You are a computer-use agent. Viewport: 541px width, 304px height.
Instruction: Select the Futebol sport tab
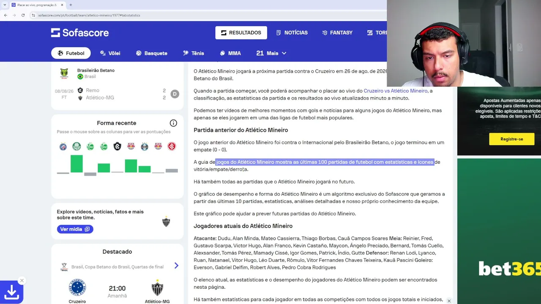pyautogui.click(x=71, y=53)
